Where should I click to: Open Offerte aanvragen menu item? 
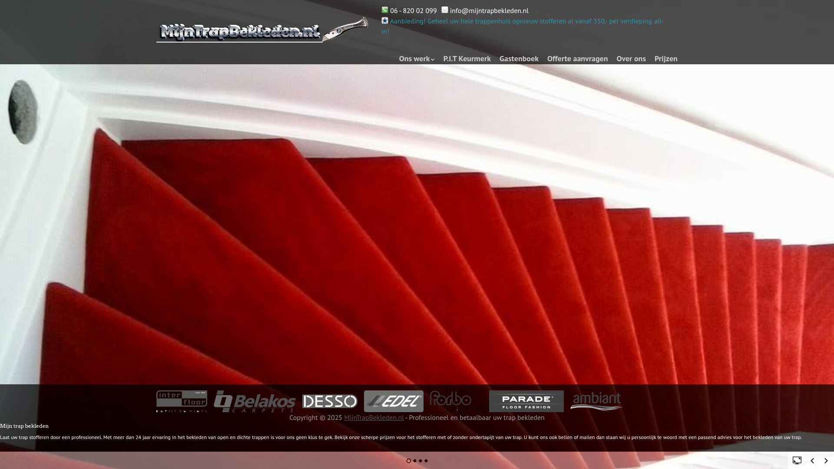click(x=577, y=59)
